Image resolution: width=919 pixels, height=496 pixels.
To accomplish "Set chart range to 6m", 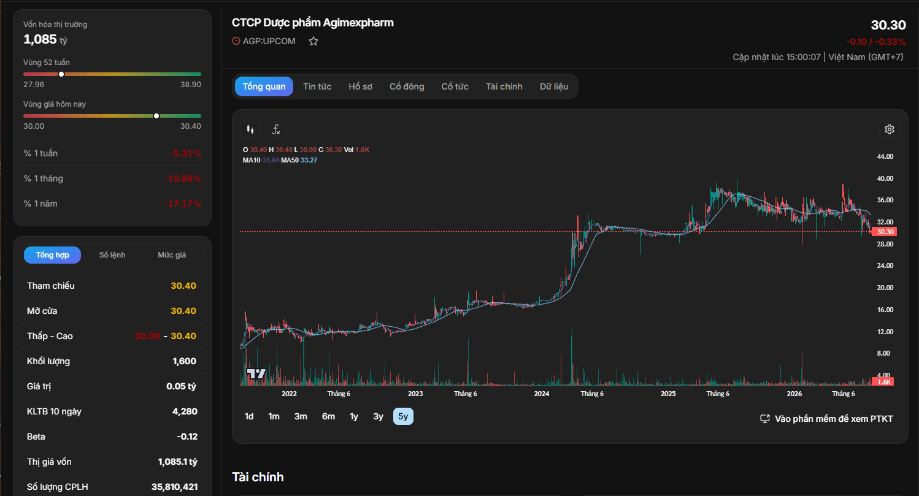I will (329, 416).
